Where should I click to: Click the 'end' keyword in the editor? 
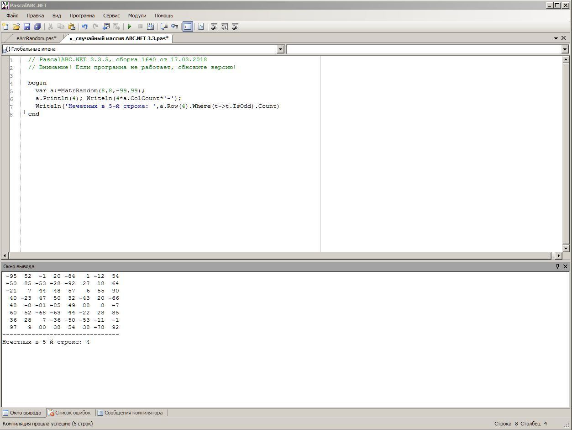click(34, 114)
